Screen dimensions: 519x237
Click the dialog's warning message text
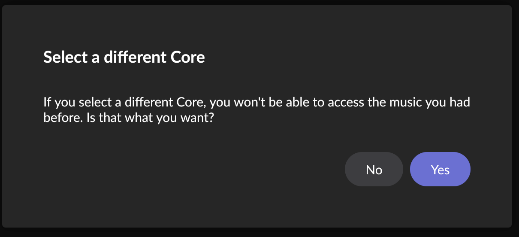256,110
